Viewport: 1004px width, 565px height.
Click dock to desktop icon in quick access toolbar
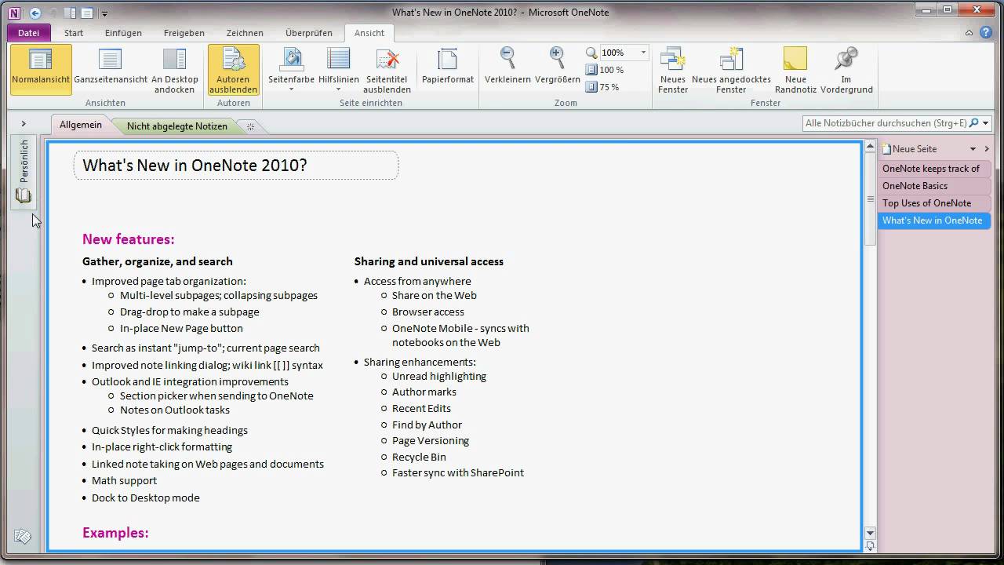pyautogui.click(x=71, y=13)
